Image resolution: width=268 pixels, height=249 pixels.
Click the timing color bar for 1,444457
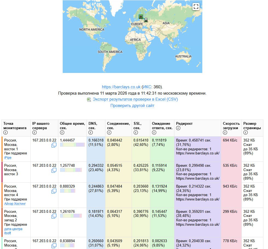pos(72,145)
